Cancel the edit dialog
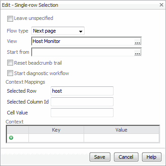The image size is (166, 166). pos(126,157)
